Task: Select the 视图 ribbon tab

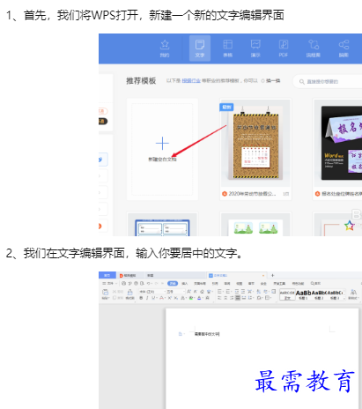Action: 240,283
